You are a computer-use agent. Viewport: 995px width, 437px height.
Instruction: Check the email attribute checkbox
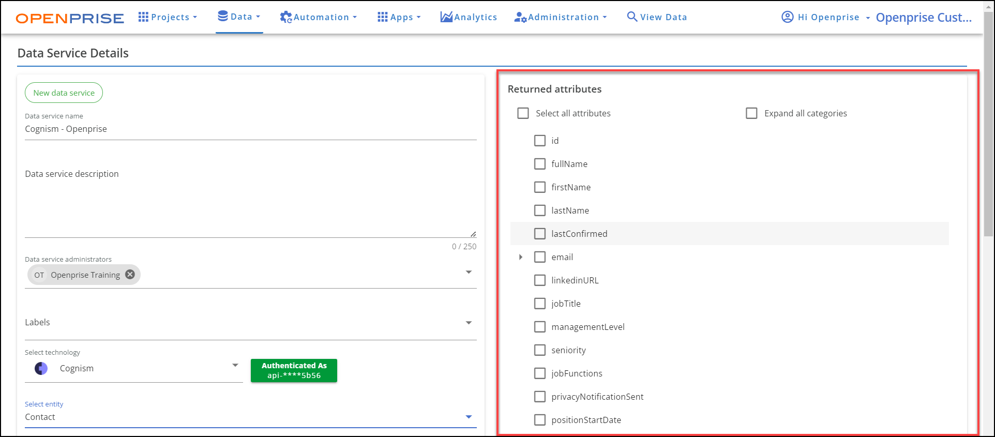[540, 257]
